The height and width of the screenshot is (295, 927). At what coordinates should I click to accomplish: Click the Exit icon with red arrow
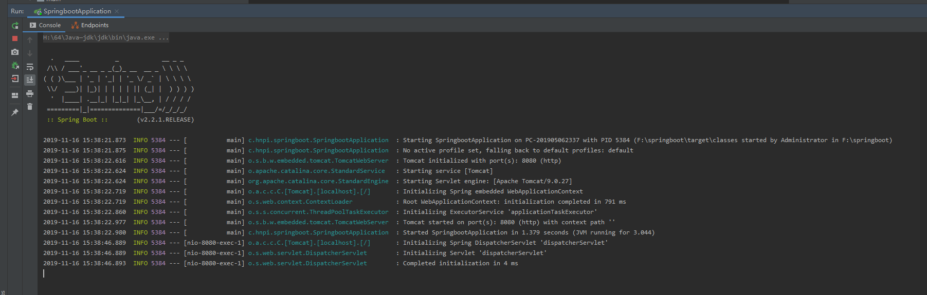click(15, 79)
